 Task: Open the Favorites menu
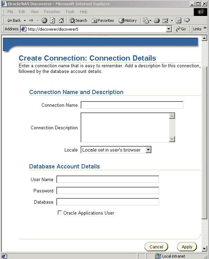click(52, 12)
